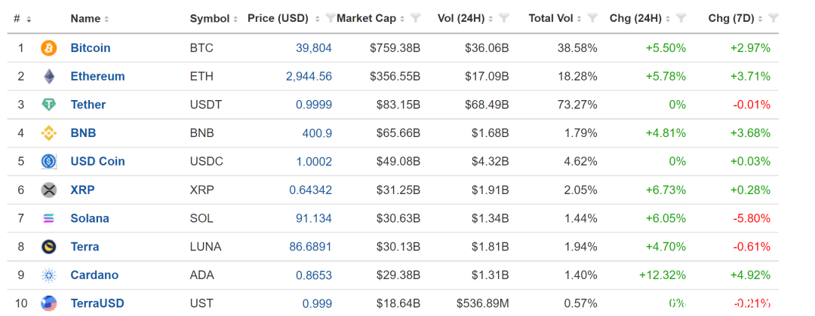Open the Cardano name link

(x=94, y=275)
